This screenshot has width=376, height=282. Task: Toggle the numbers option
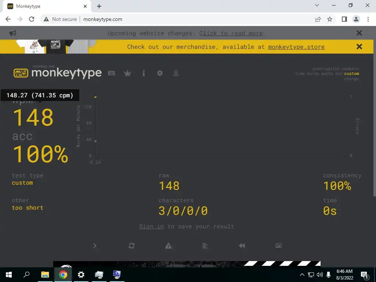click(x=350, y=69)
